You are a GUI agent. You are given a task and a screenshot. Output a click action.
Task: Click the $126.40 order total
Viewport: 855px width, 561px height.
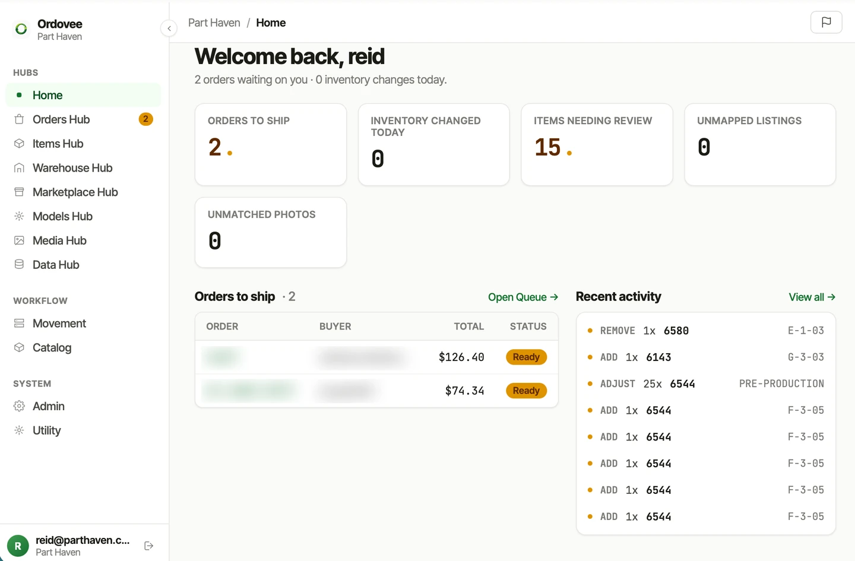[461, 357]
